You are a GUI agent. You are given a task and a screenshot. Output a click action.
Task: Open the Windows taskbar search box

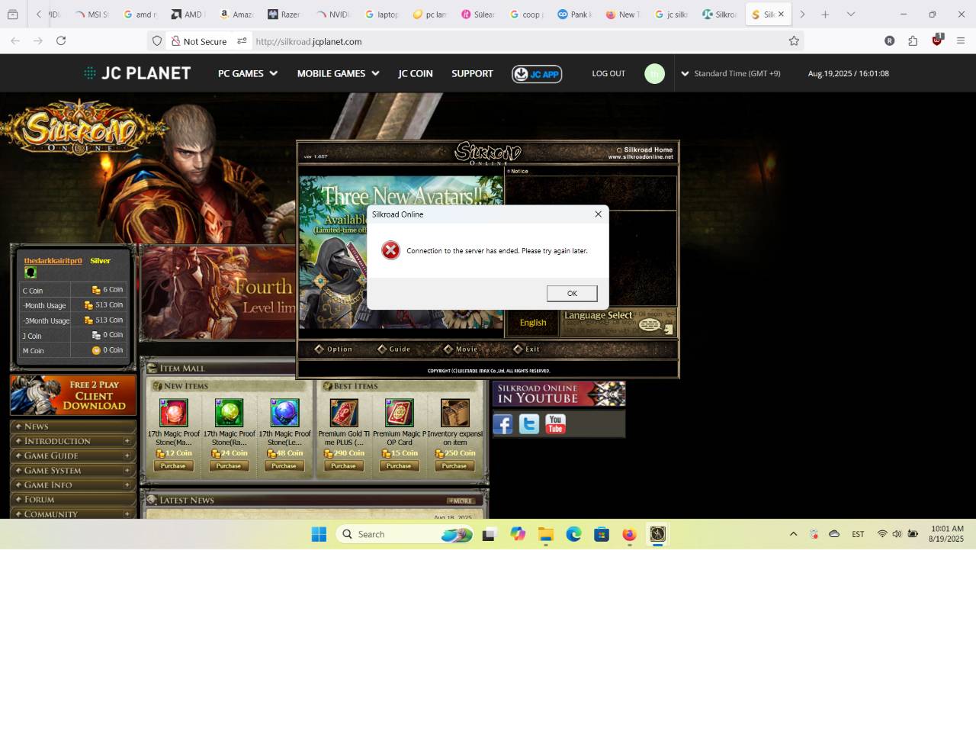tap(405, 534)
